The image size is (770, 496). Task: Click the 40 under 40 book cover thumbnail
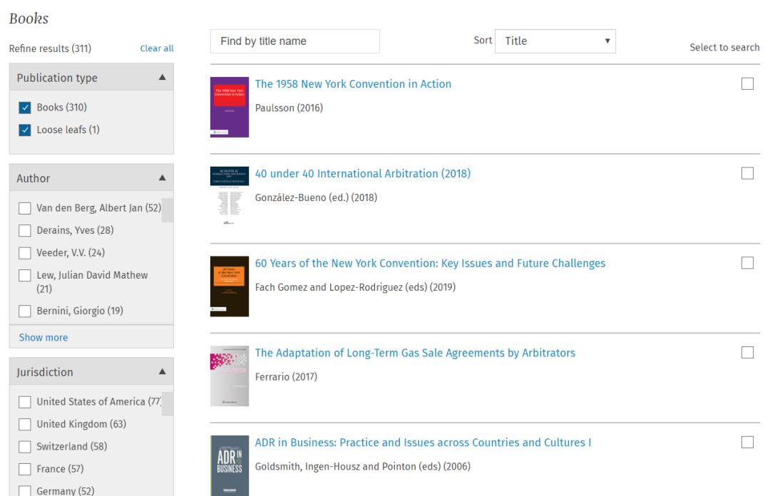pos(229,197)
